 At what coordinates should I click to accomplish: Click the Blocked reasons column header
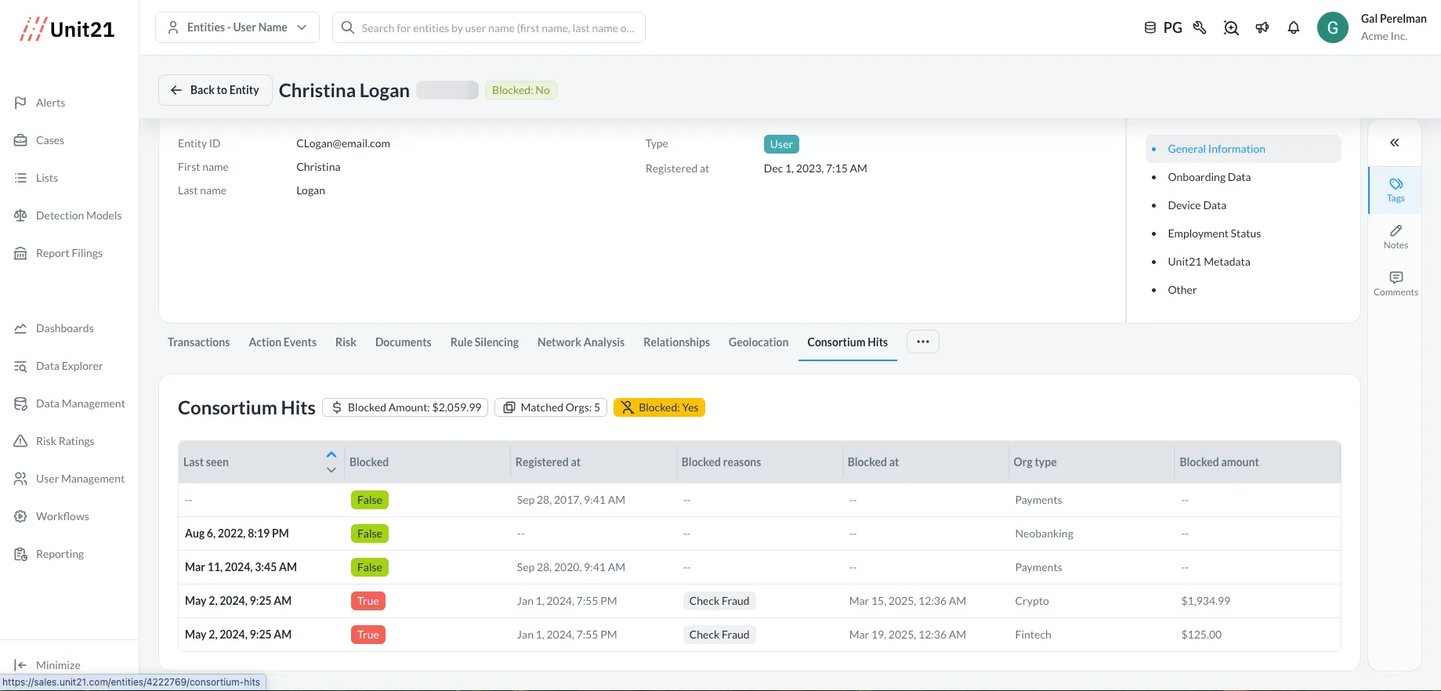721,462
